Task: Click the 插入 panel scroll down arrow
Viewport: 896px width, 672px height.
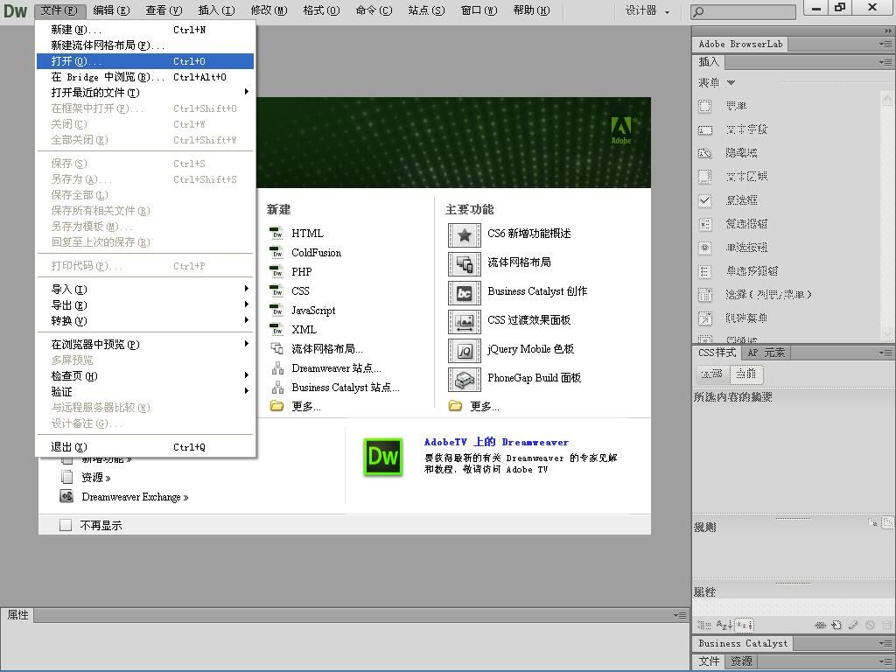Action: tap(887, 334)
